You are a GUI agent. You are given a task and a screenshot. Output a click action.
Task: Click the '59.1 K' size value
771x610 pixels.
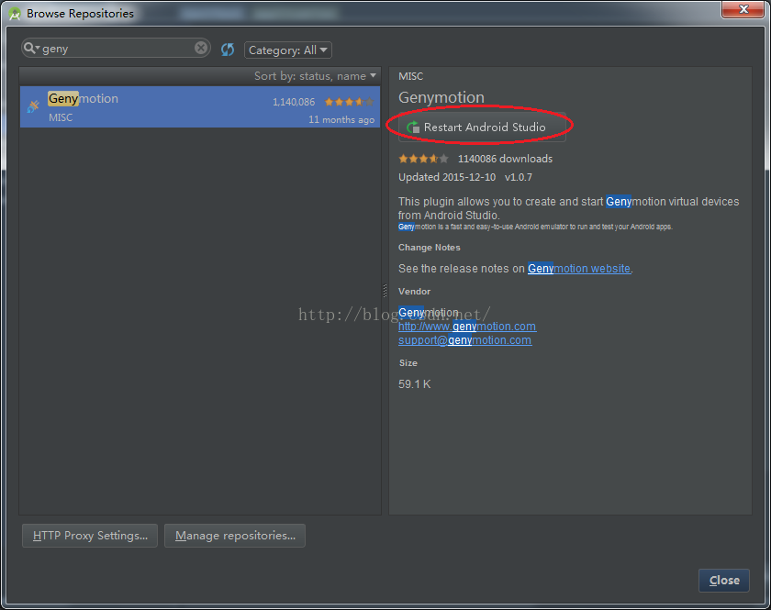[415, 384]
